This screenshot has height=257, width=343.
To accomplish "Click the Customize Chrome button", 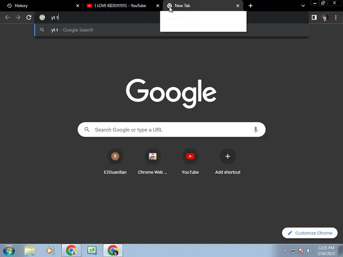I will pos(310,233).
